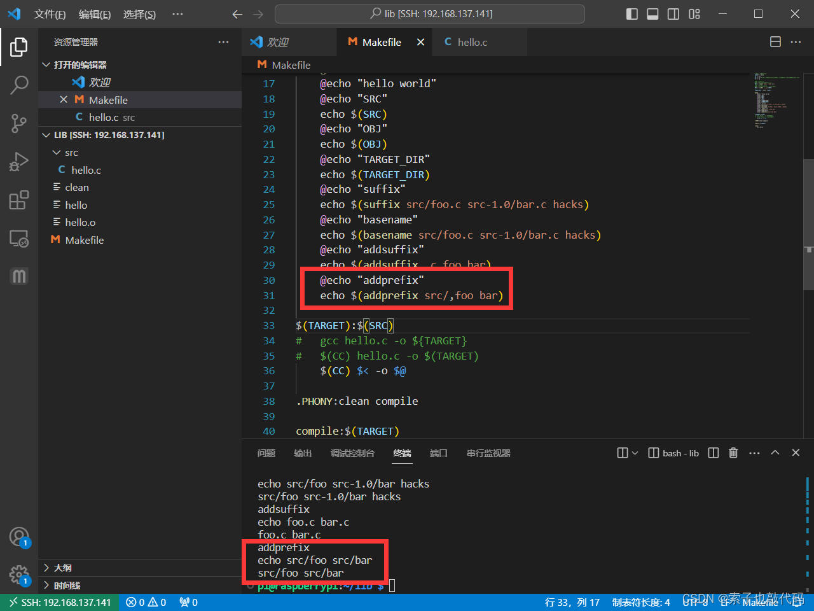
Task: Change 制表符长度: 4 indentation setting
Action: click(641, 602)
